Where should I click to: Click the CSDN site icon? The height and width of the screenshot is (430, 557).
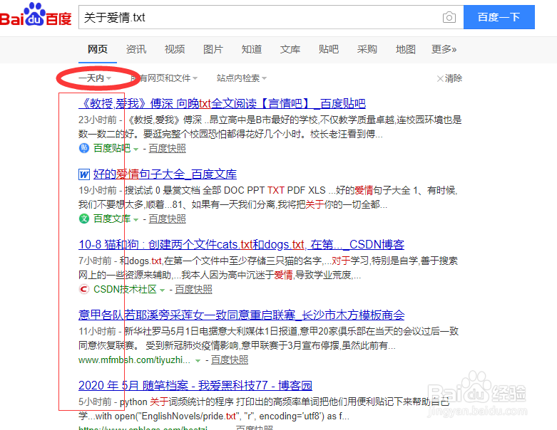(84, 289)
